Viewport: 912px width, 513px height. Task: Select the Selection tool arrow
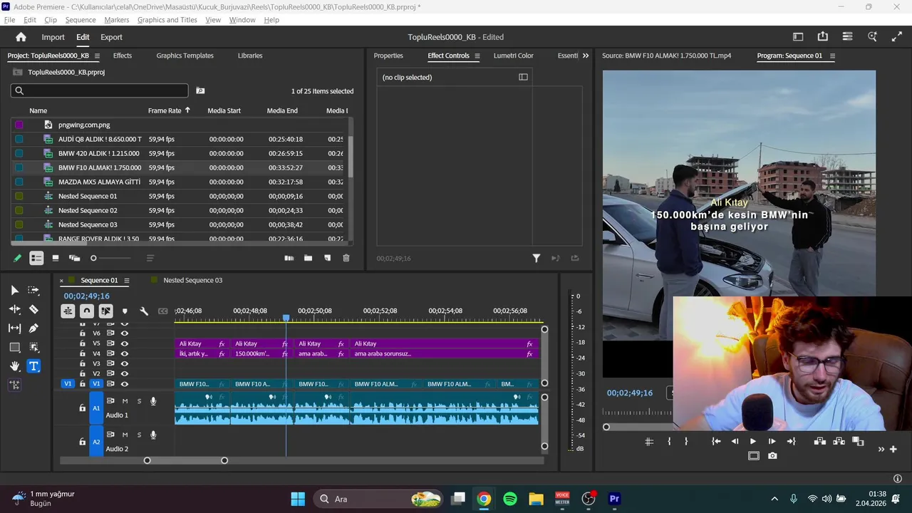[x=14, y=290]
